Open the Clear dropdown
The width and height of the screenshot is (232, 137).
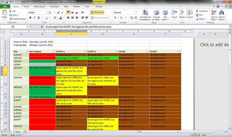coord(201,19)
